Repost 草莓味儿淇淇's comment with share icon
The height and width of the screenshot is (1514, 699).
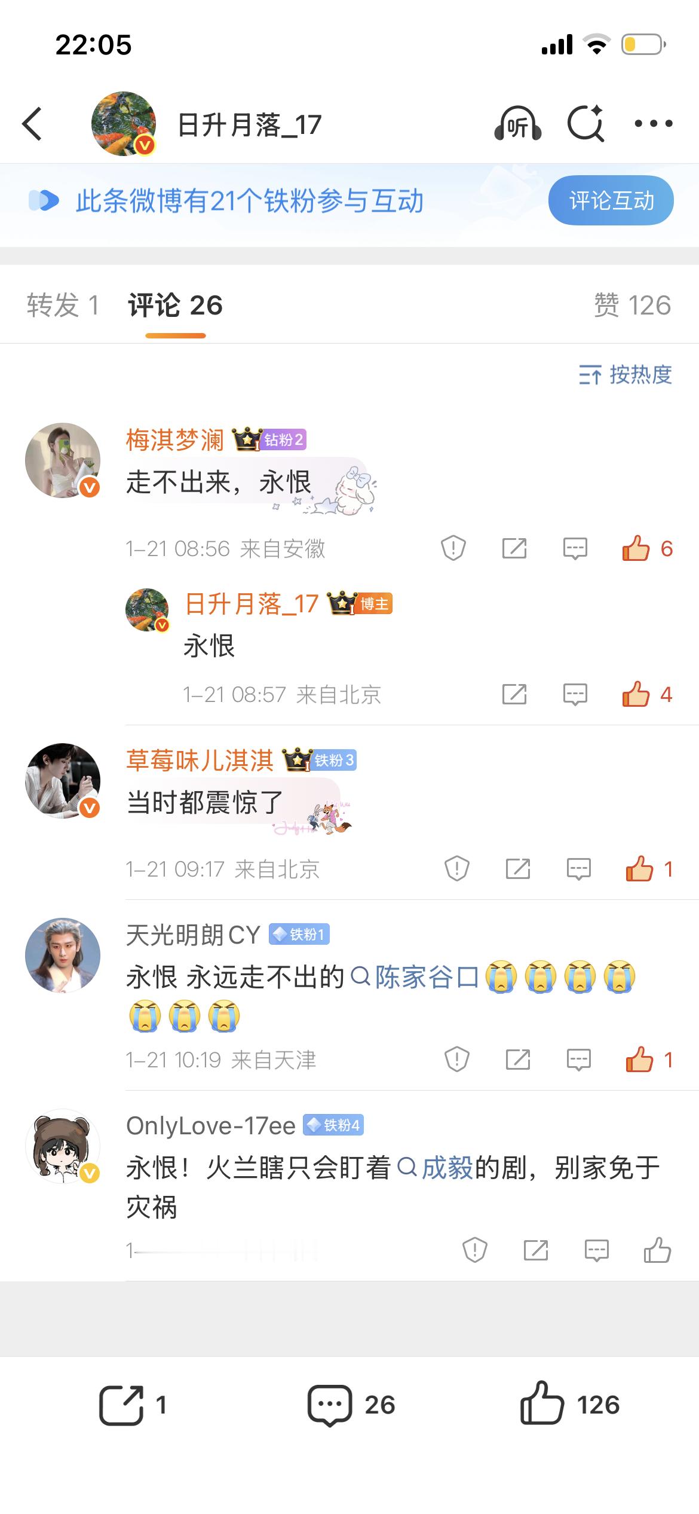tap(517, 868)
